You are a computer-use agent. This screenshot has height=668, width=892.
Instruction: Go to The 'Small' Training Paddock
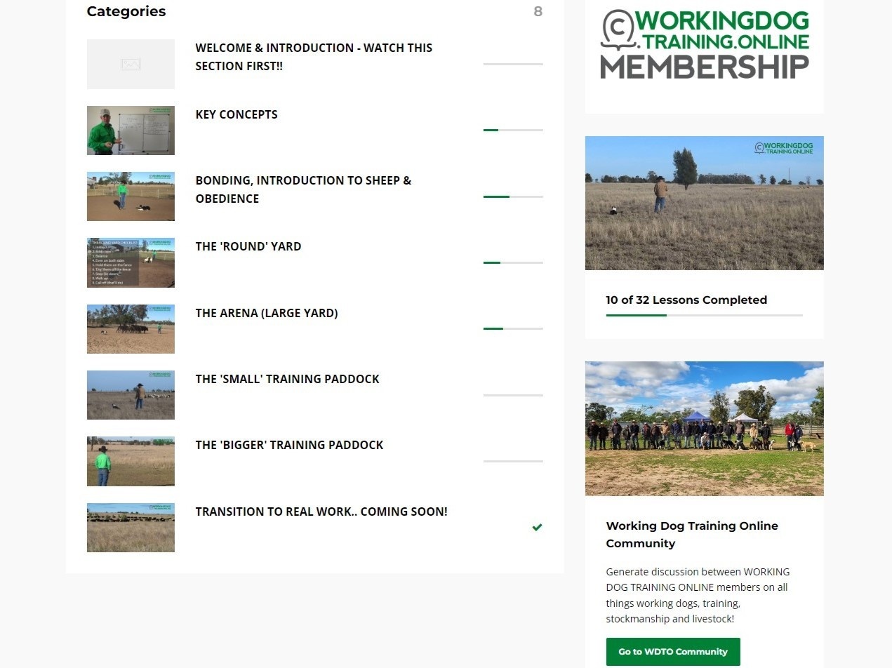click(x=288, y=379)
